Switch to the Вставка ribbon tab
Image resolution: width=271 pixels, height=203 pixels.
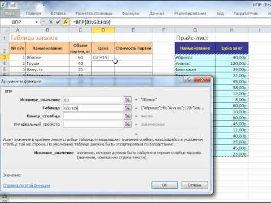(58, 14)
